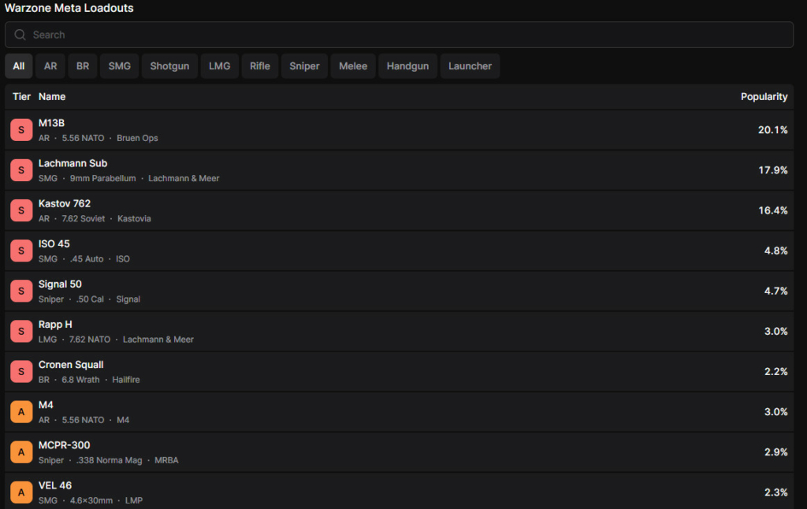Filter weapons by Shotgun
The height and width of the screenshot is (509, 807).
click(169, 66)
